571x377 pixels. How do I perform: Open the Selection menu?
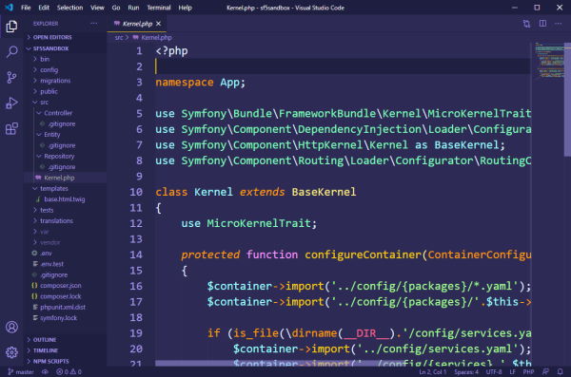(69, 8)
